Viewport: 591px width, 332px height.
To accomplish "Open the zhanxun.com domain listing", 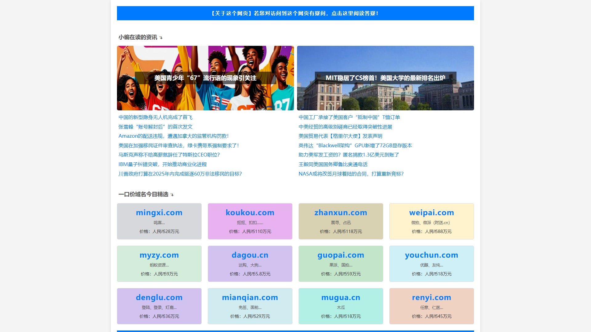I will click(340, 221).
